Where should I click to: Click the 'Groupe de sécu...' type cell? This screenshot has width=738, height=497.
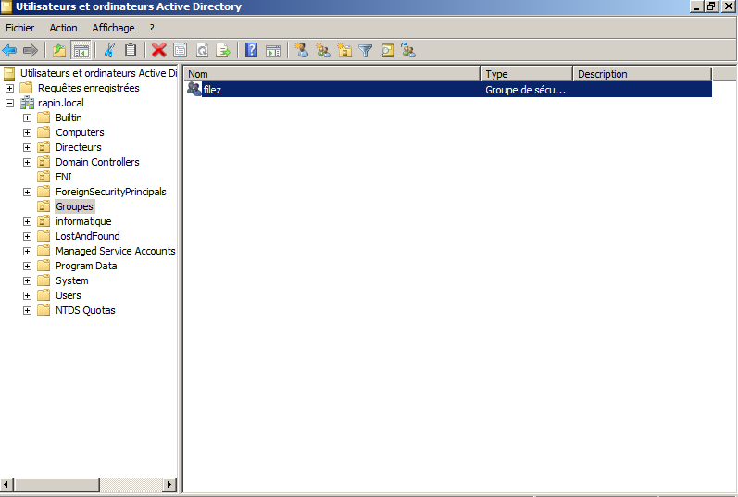click(526, 90)
